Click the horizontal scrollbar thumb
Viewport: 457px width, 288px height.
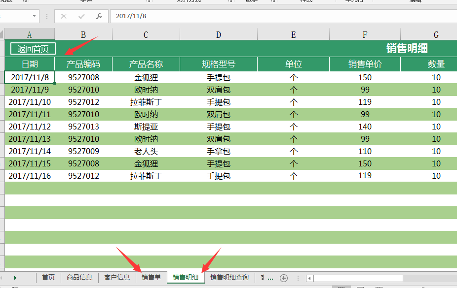(358, 279)
